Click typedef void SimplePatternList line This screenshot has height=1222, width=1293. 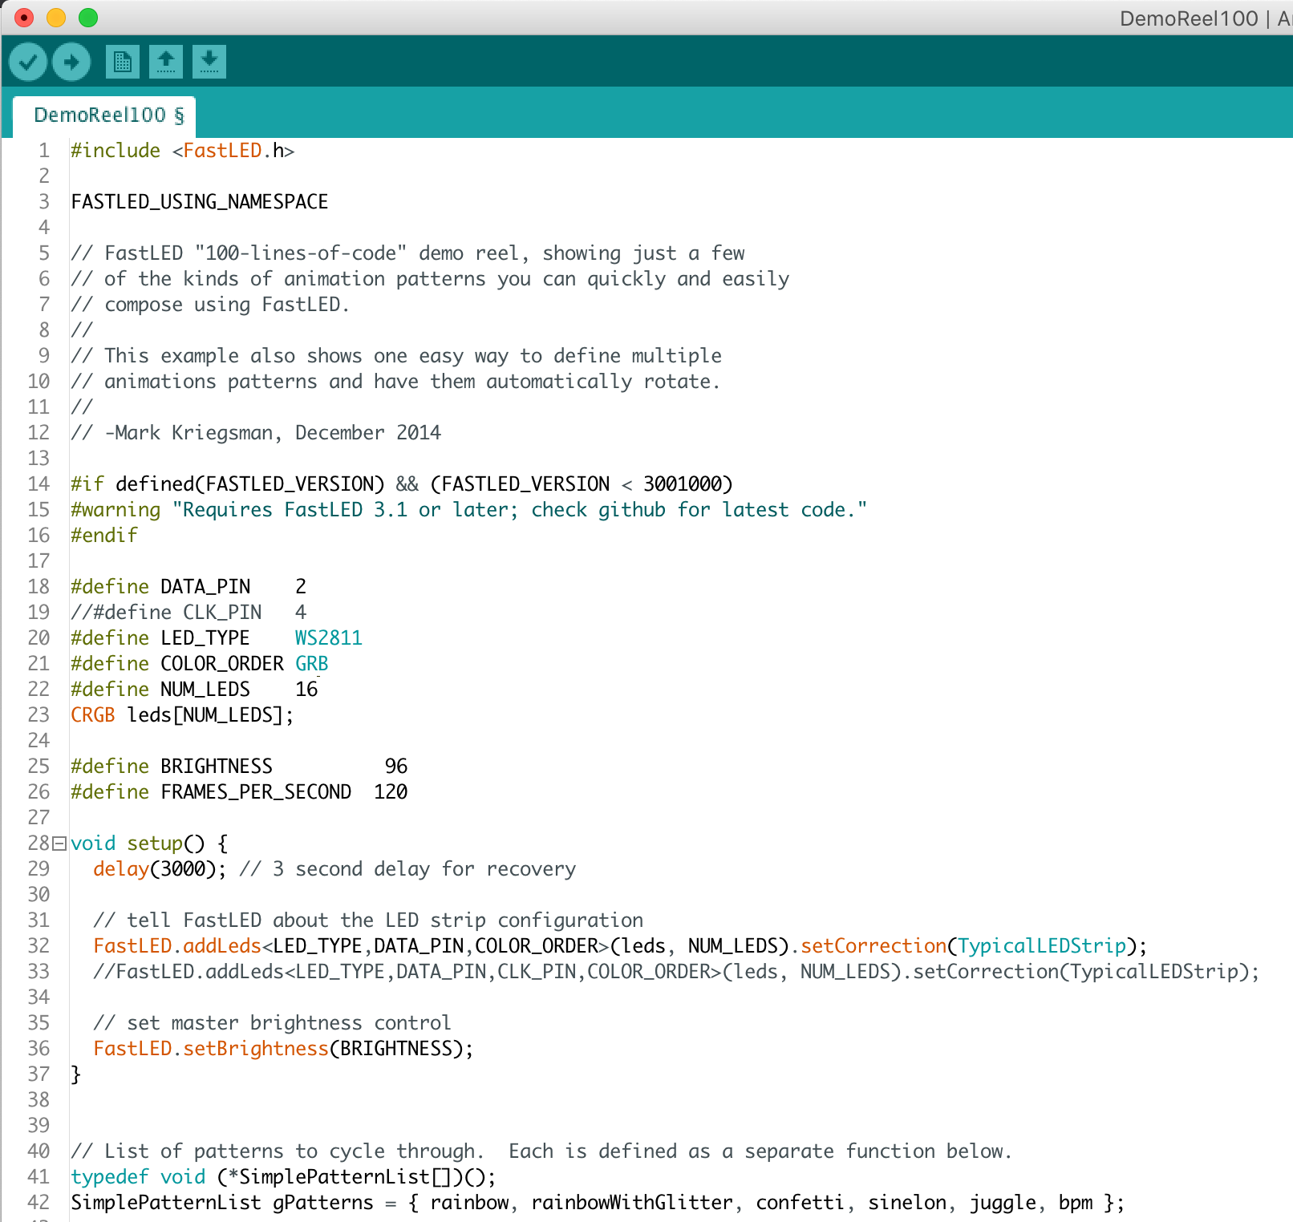[284, 1177]
